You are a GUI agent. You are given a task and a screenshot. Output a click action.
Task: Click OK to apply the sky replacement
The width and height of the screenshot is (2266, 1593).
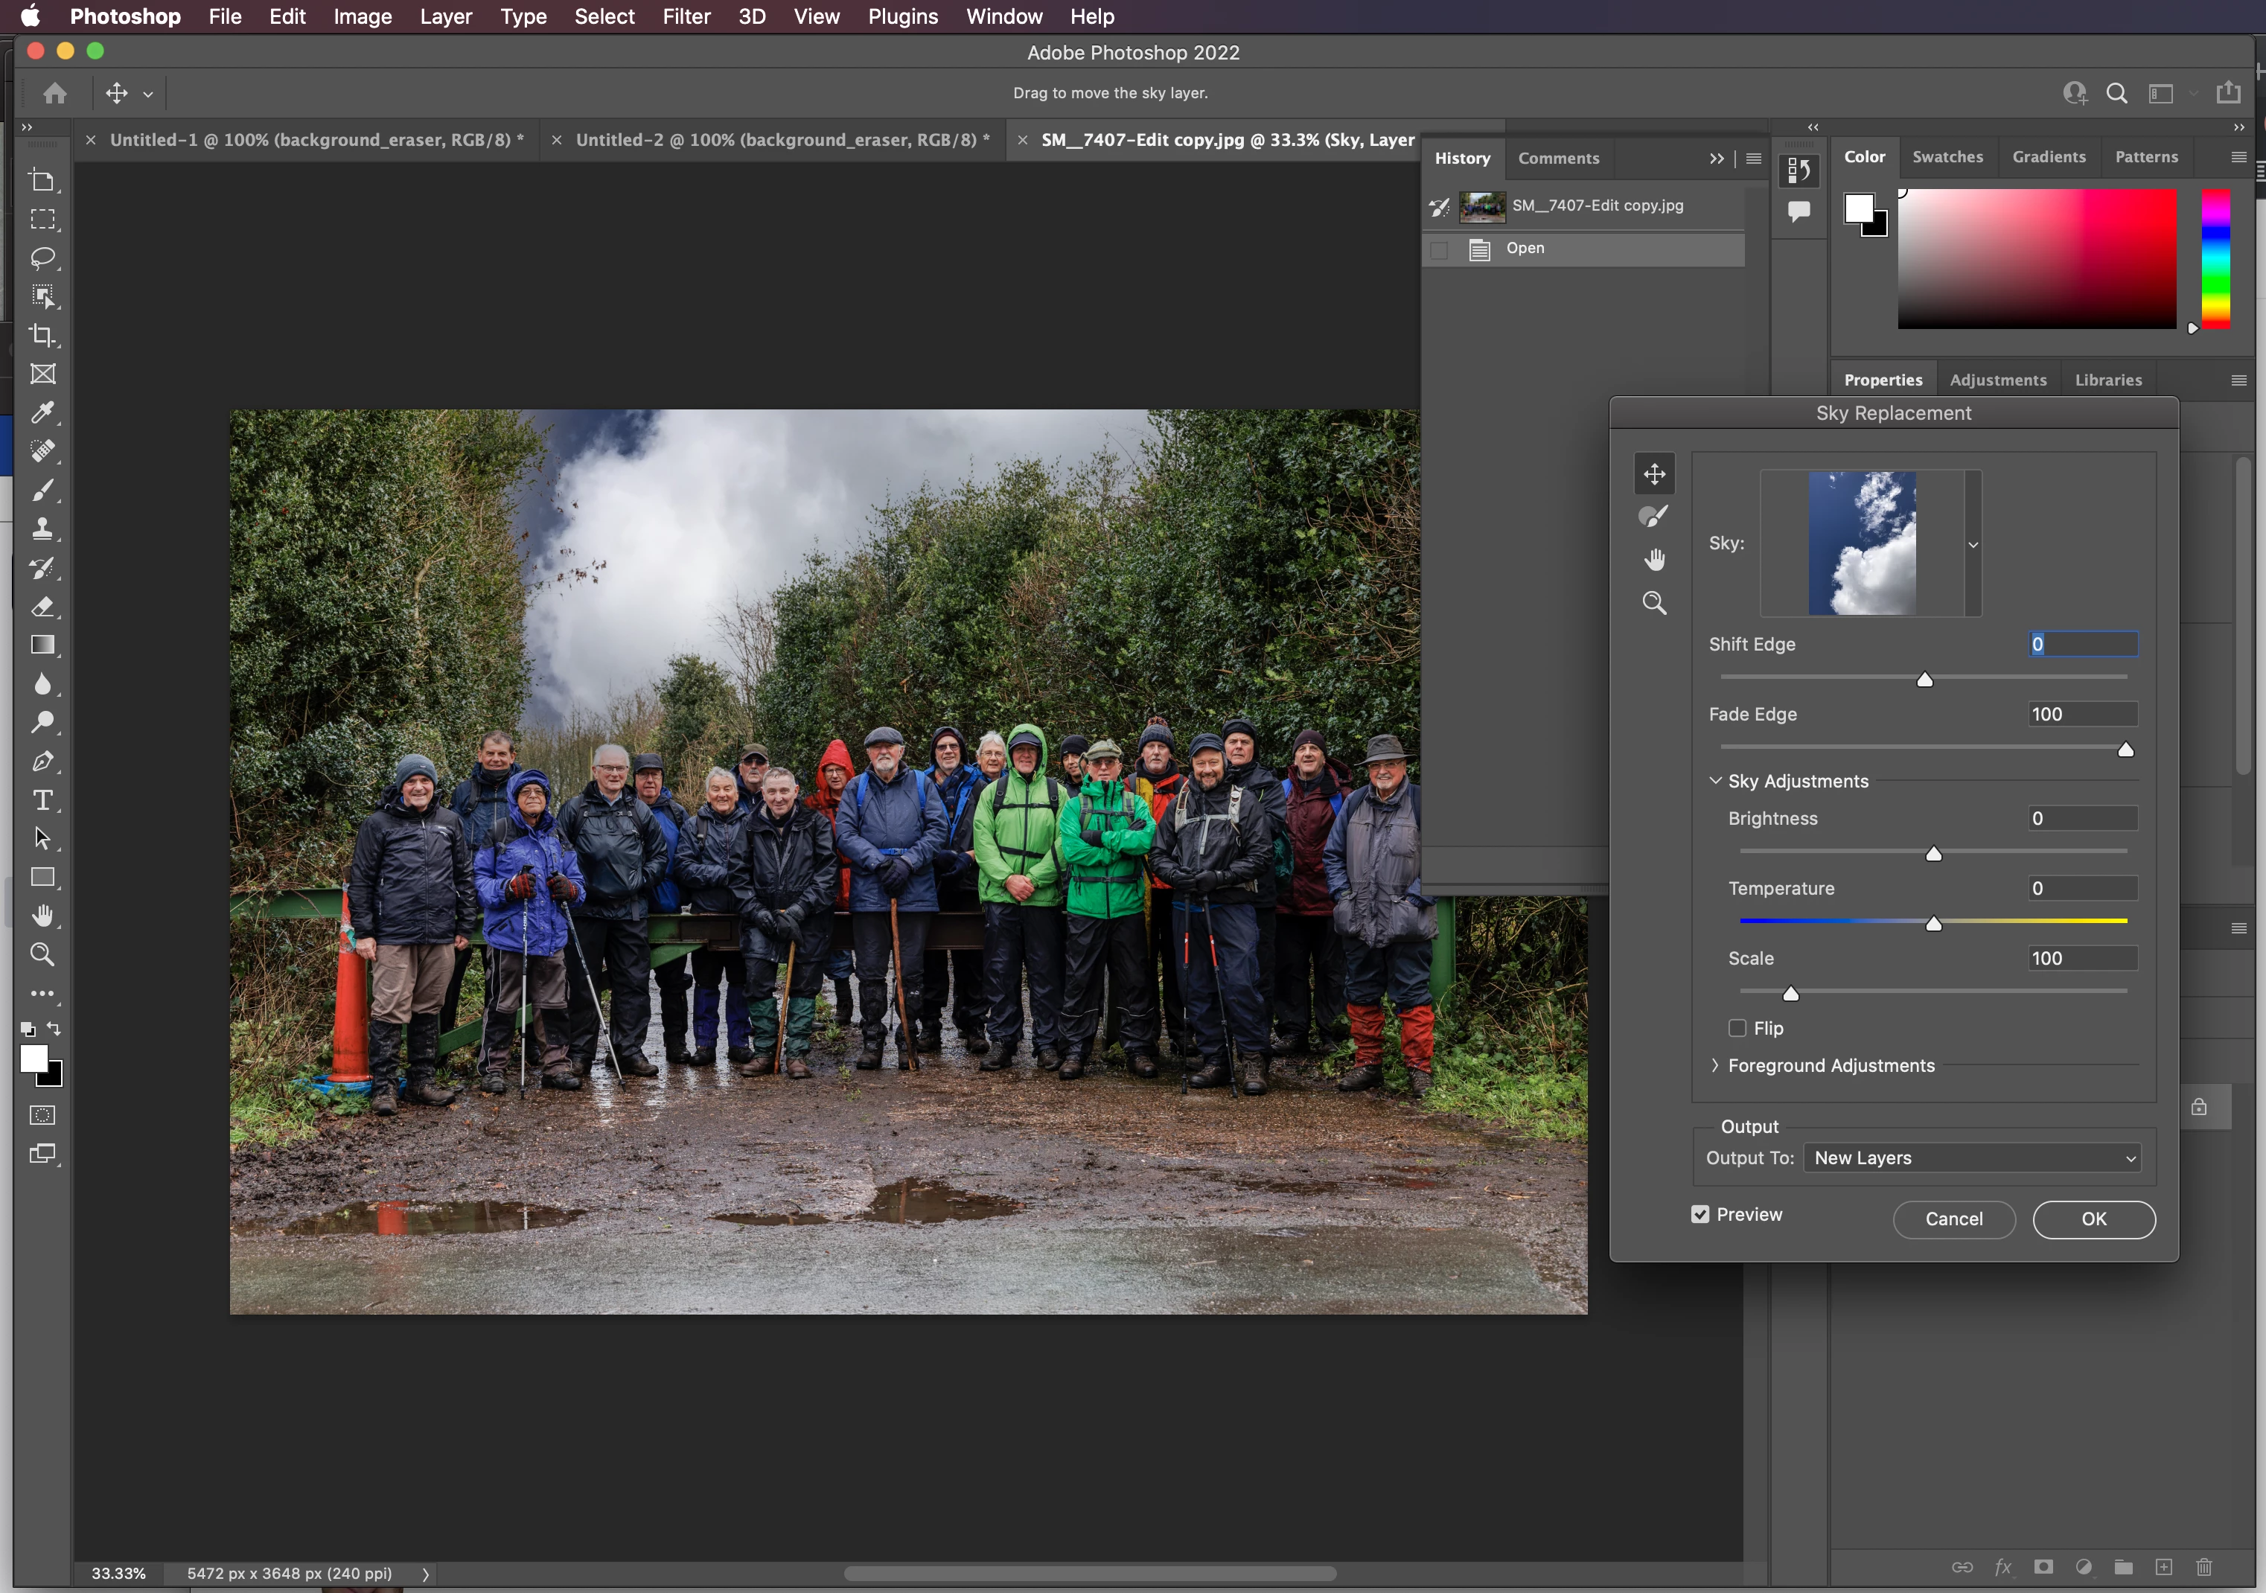[2093, 1219]
